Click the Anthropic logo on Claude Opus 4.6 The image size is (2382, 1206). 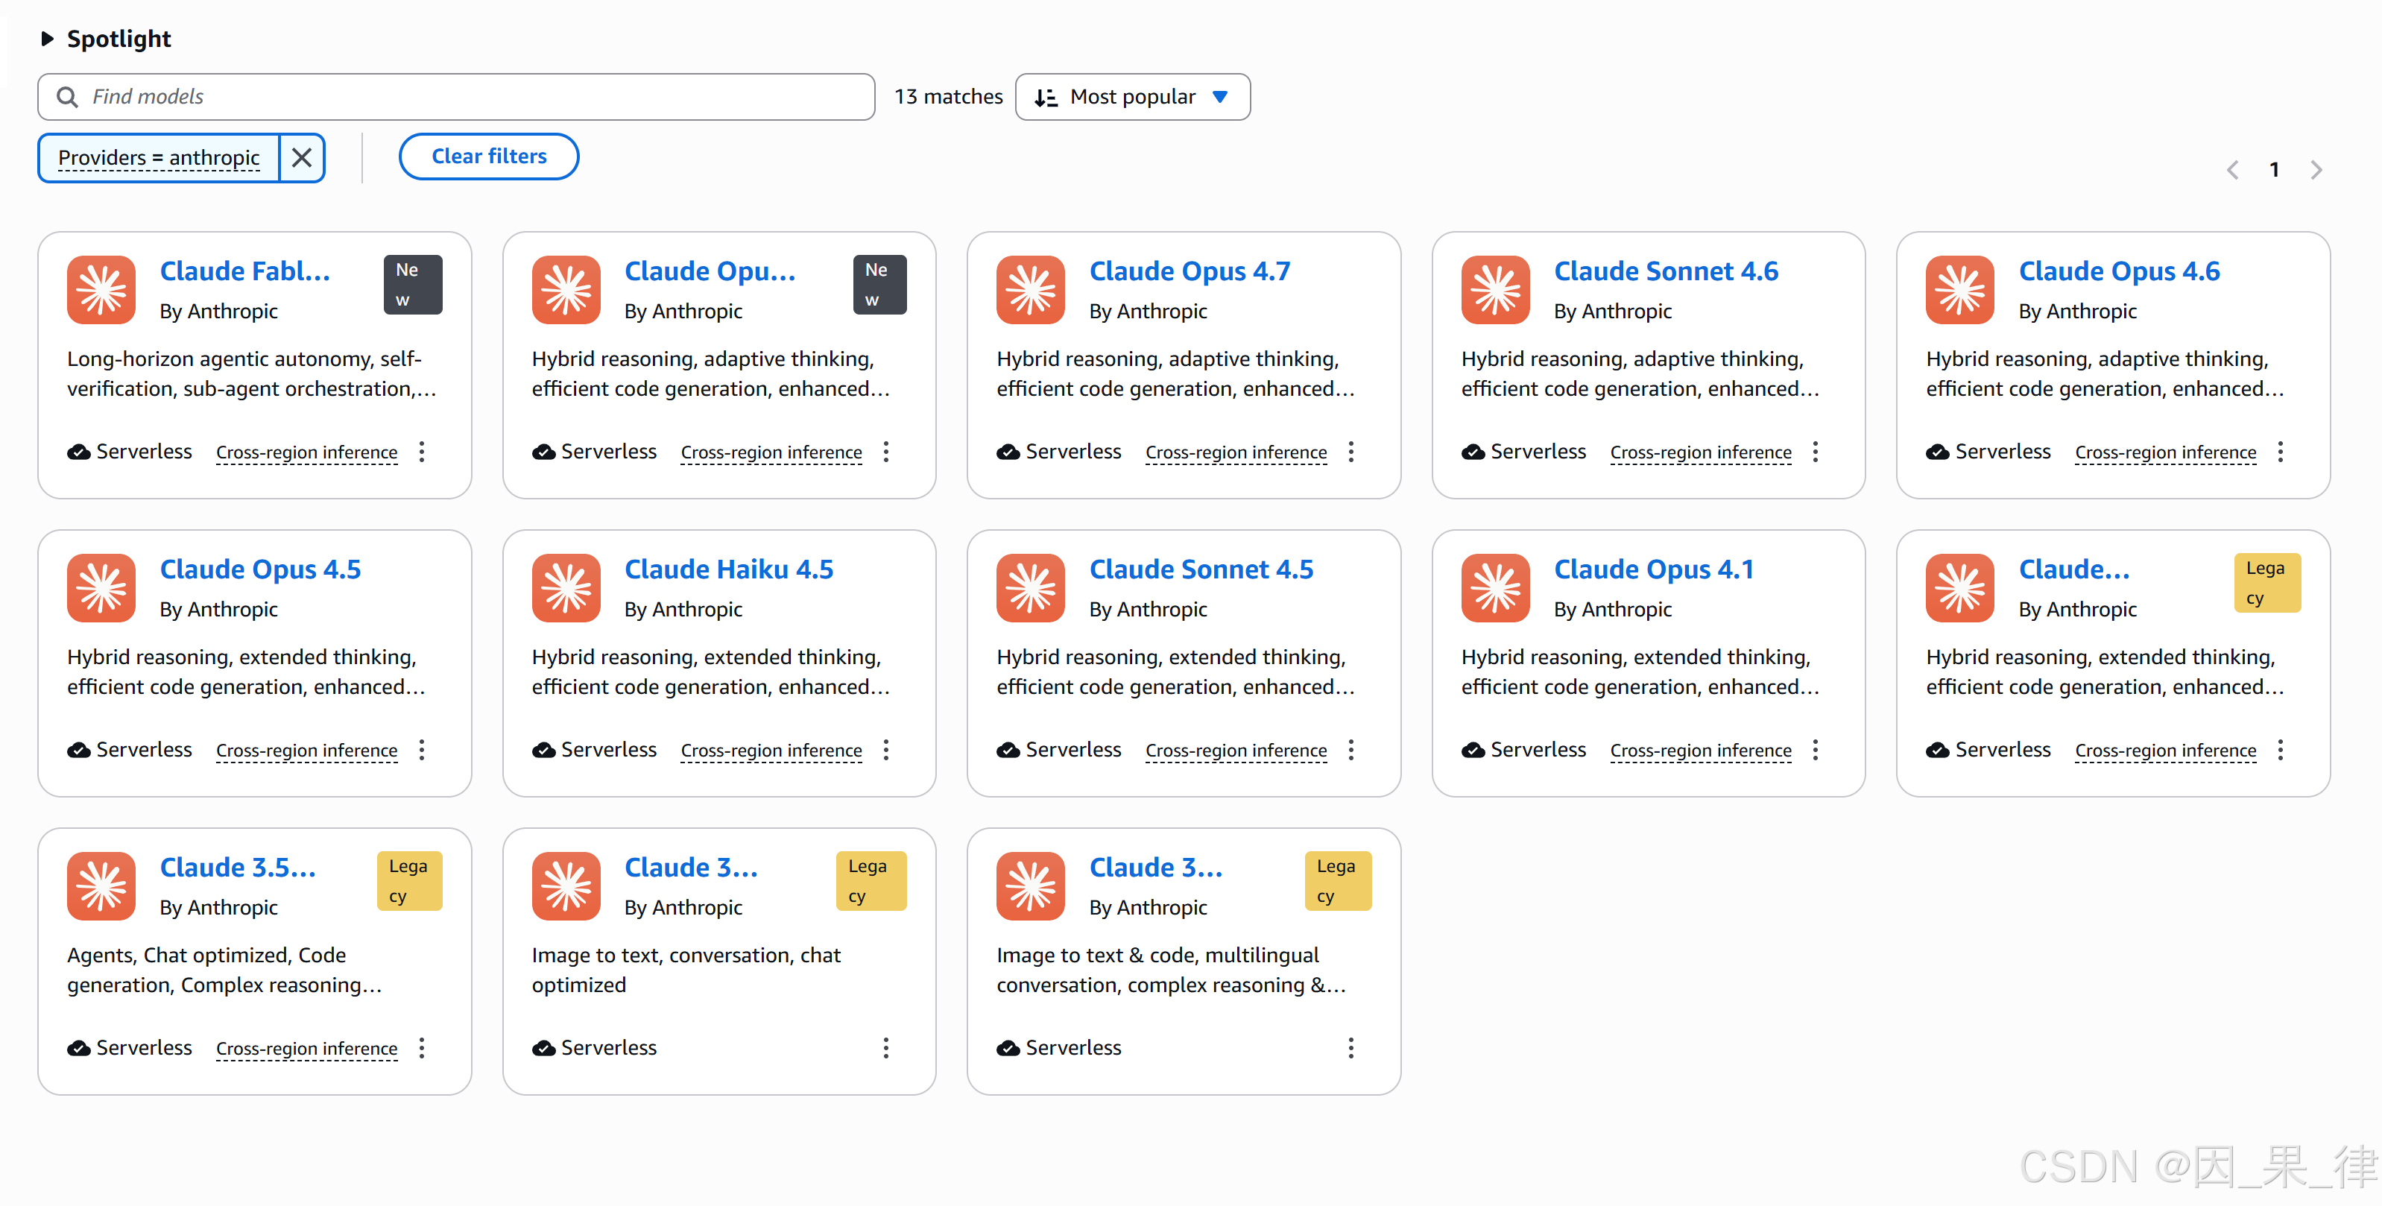(1960, 289)
